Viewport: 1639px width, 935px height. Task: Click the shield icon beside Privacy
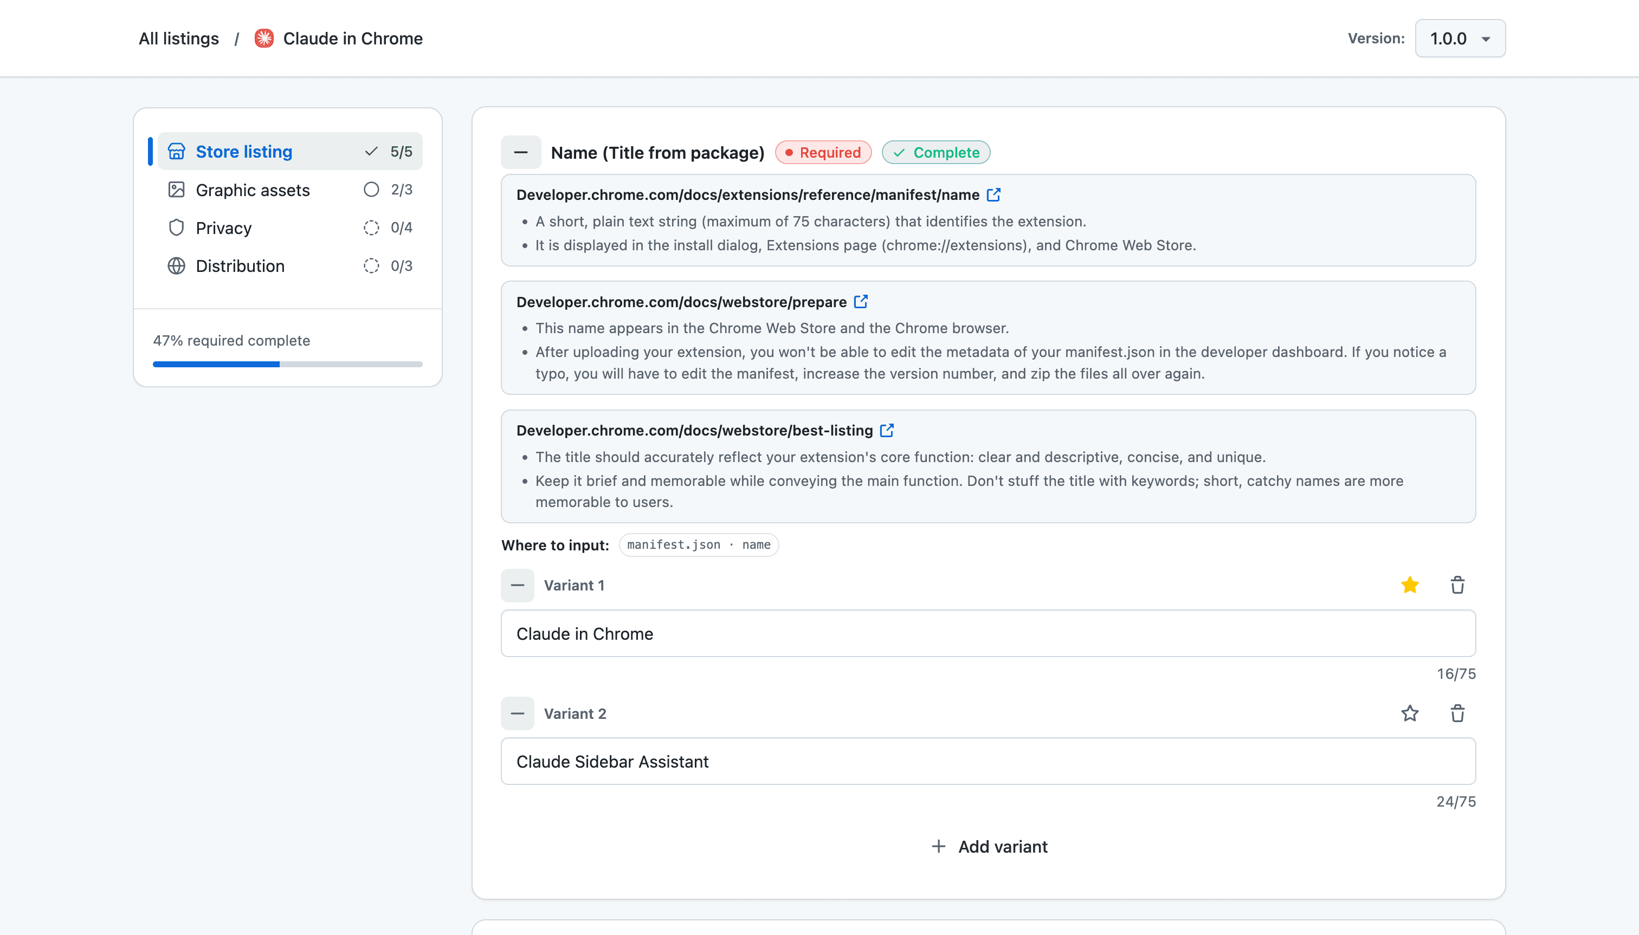[176, 228]
